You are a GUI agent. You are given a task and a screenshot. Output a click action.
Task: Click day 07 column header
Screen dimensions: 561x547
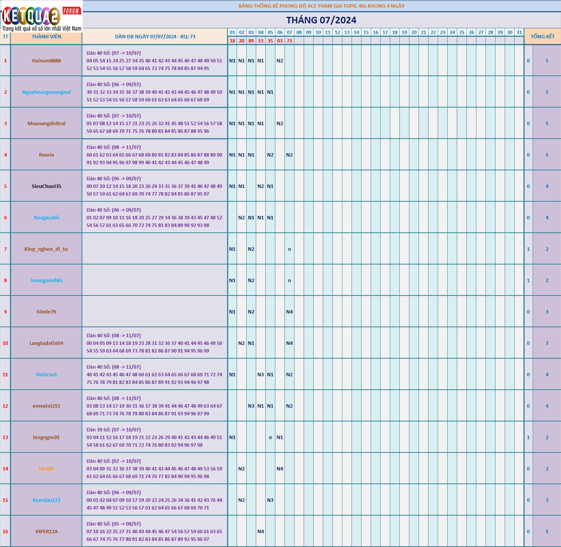(289, 33)
